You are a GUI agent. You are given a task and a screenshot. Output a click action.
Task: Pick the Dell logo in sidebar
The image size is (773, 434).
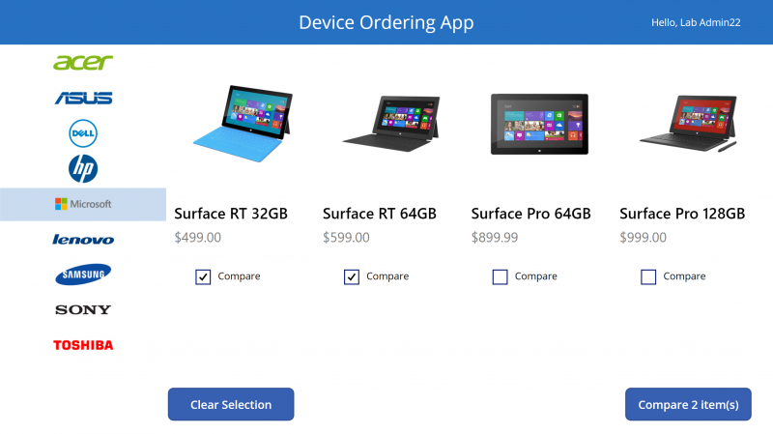pyautogui.click(x=83, y=133)
